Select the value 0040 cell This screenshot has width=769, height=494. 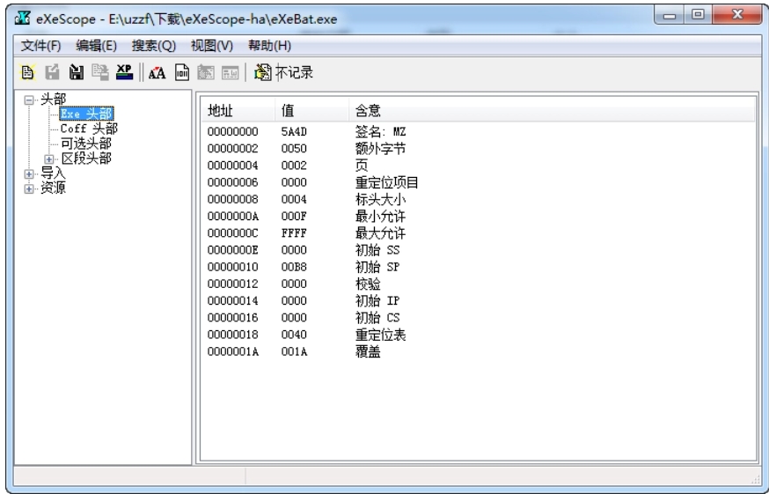294,335
